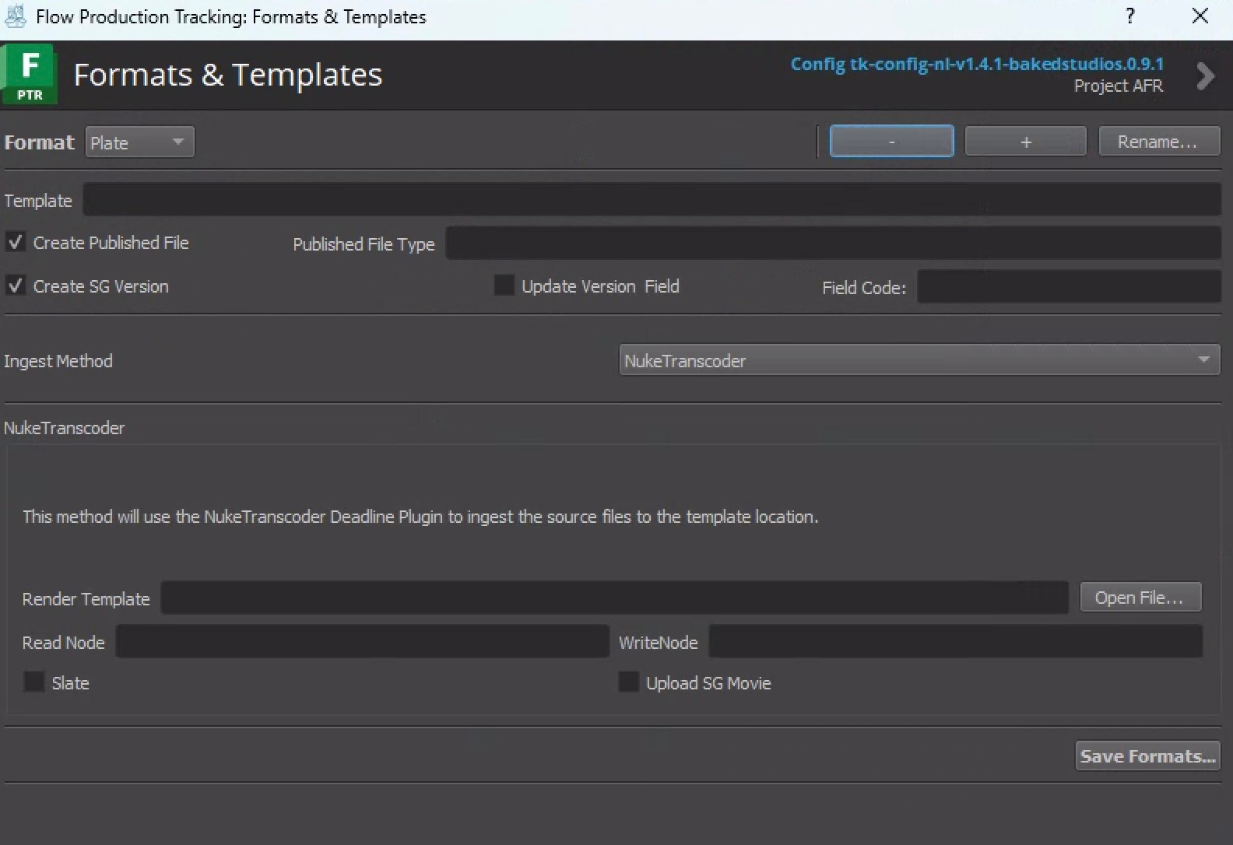Click the Rename... button
The image size is (1233, 845).
[1158, 142]
